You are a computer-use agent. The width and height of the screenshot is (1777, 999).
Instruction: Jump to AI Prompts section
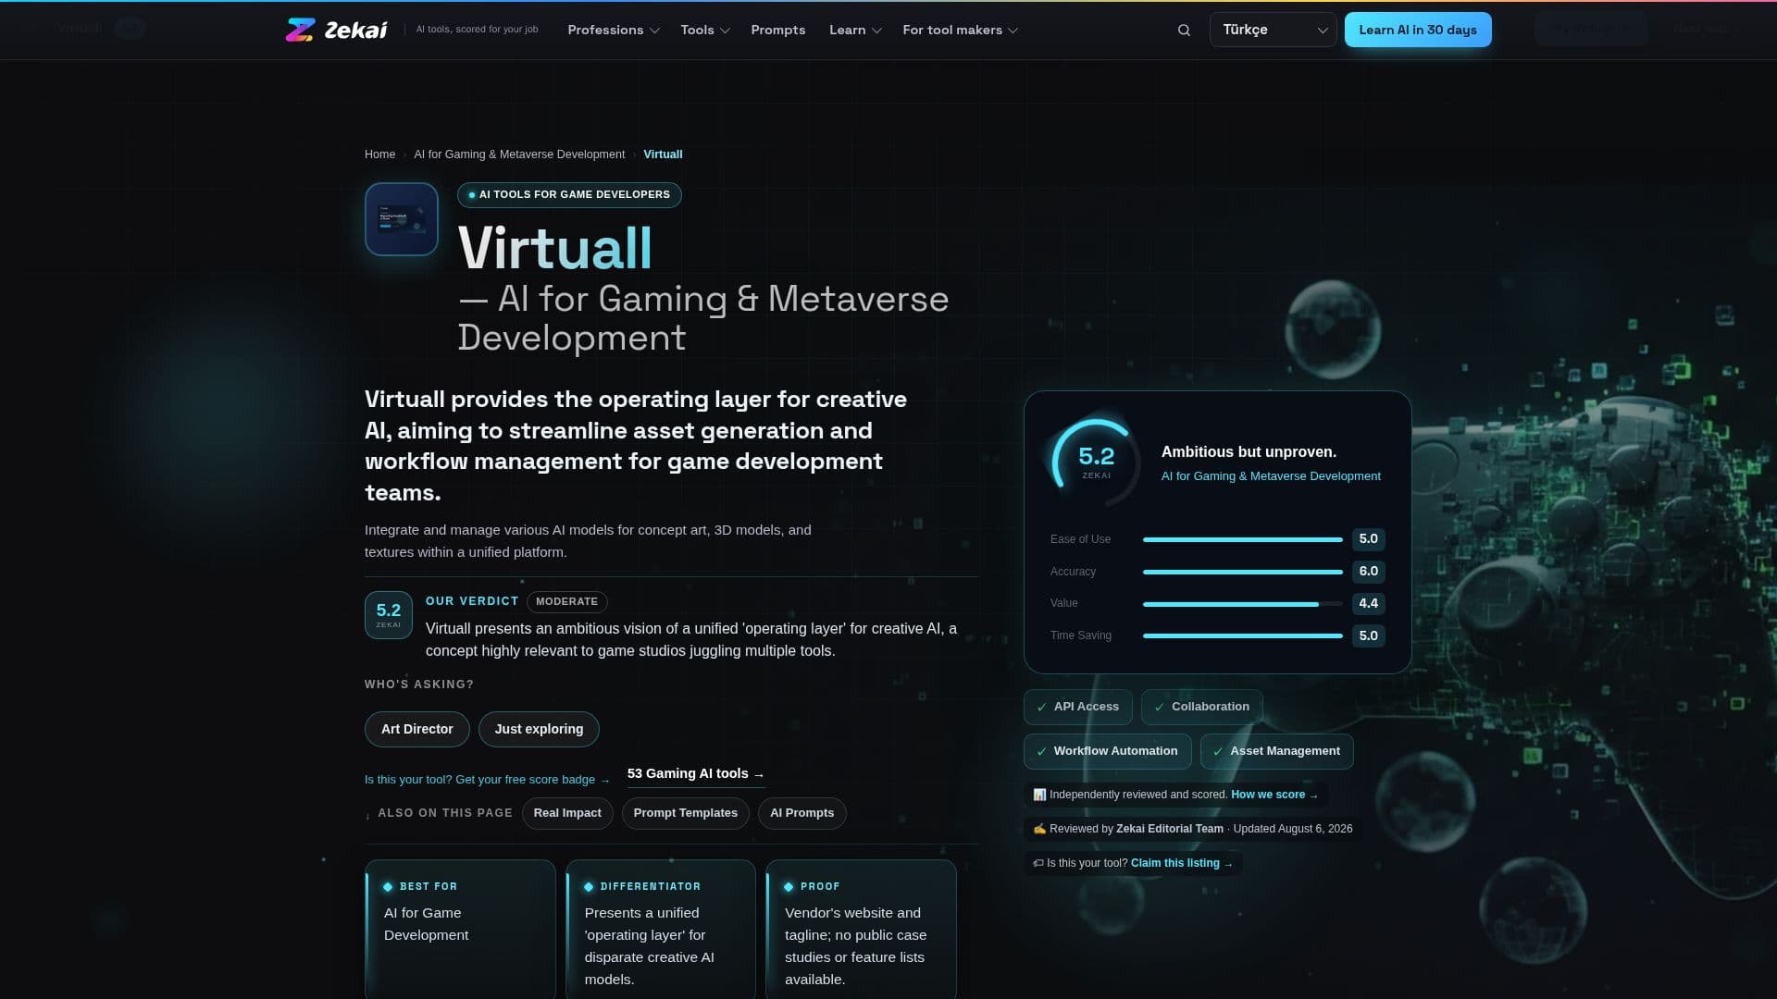click(802, 813)
